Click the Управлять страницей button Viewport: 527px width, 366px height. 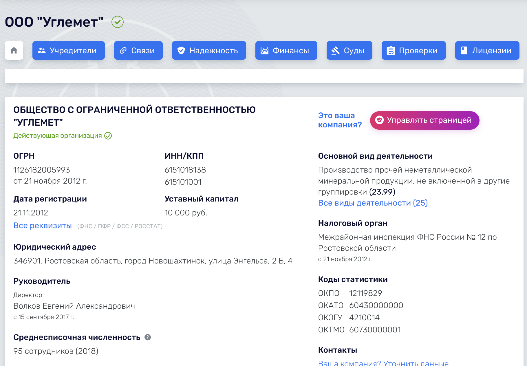425,120
